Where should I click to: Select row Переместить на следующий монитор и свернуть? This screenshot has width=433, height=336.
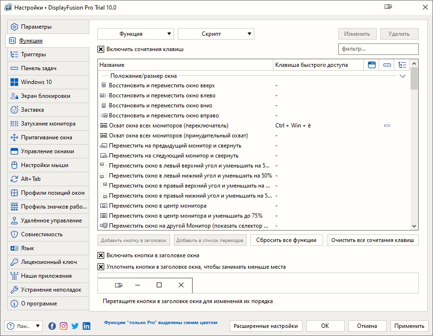(254, 156)
